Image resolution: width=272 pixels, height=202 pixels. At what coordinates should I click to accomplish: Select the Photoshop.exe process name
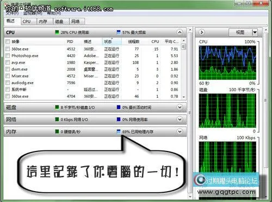(x=25, y=56)
